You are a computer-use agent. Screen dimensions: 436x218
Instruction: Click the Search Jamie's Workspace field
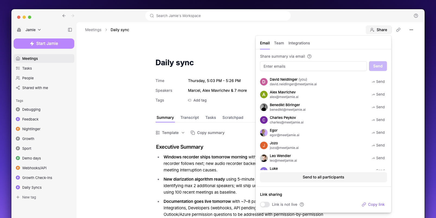(x=218, y=16)
